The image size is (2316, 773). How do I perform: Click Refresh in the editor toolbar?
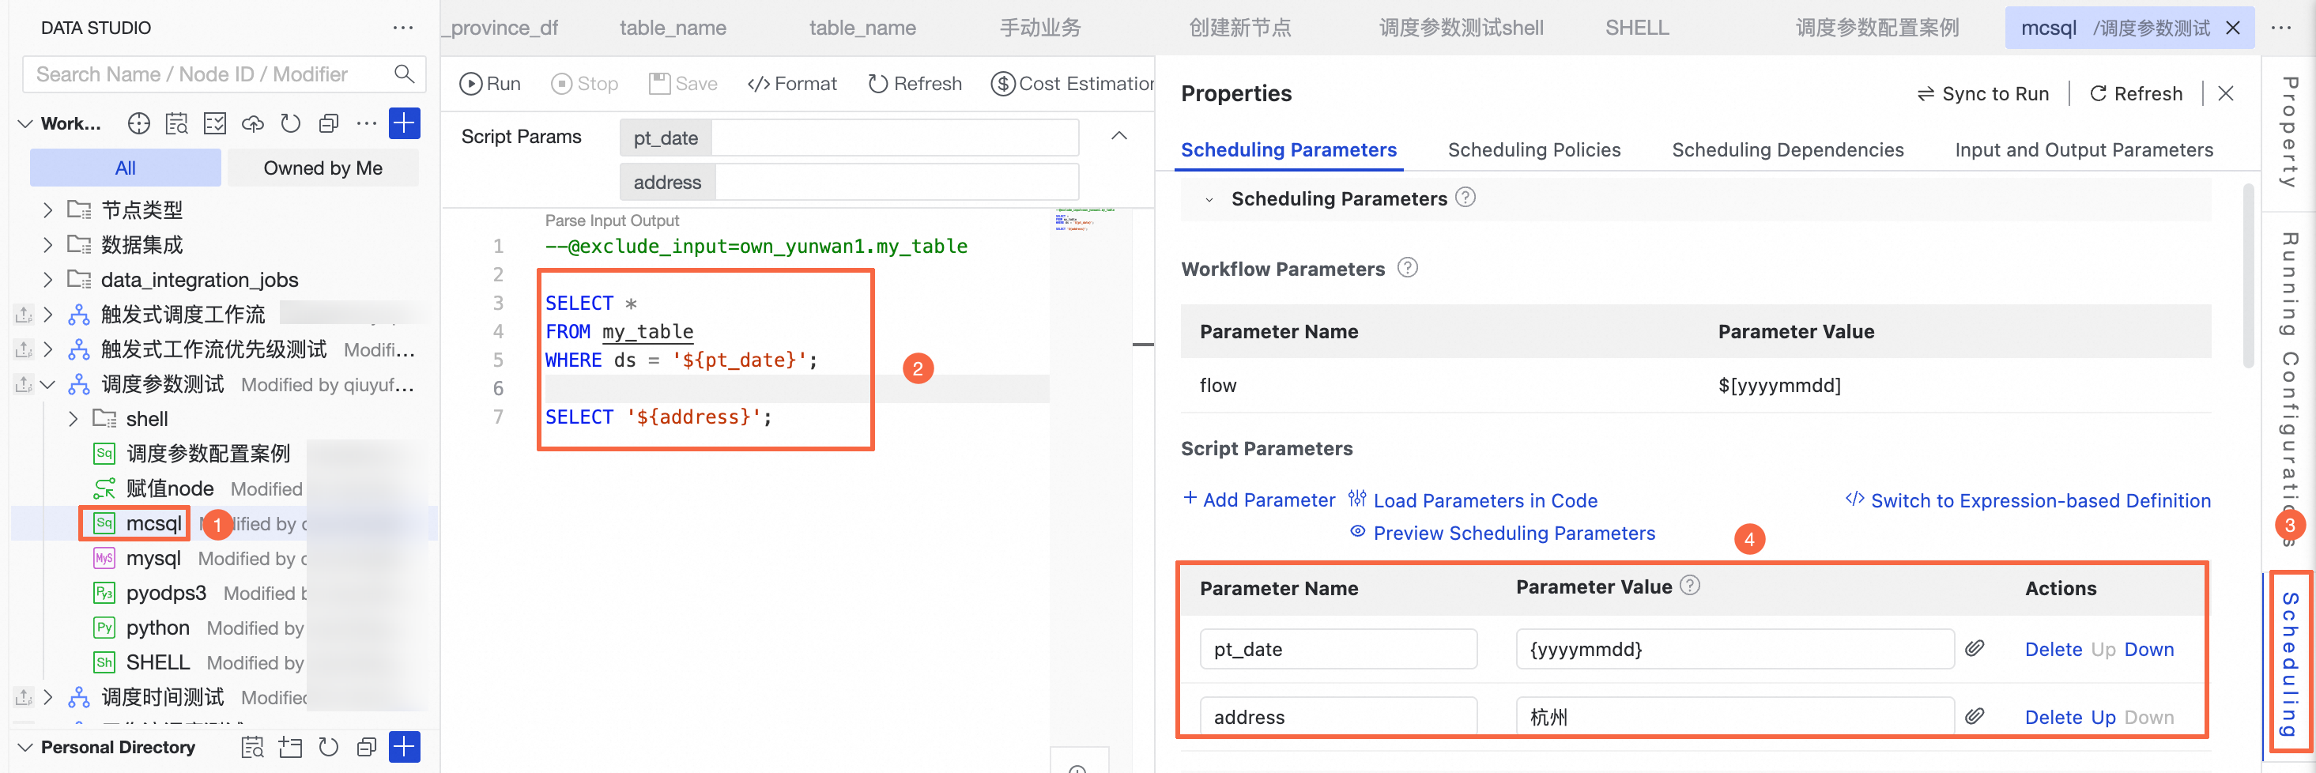pyautogui.click(x=915, y=84)
